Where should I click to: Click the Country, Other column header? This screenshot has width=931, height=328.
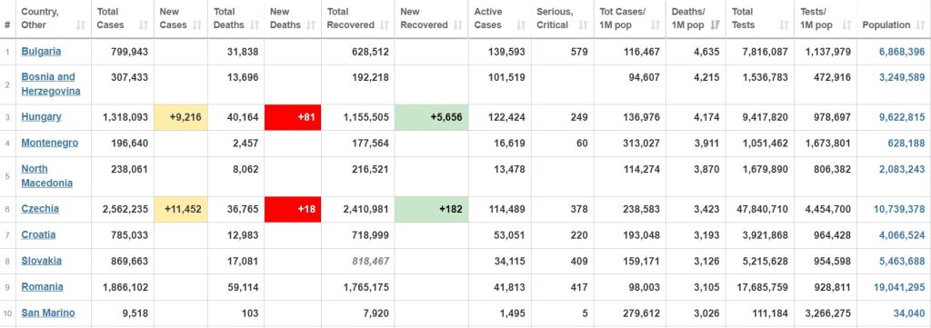coord(53,19)
